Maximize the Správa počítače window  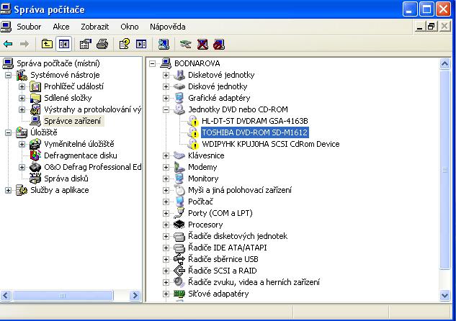[x=426, y=9]
